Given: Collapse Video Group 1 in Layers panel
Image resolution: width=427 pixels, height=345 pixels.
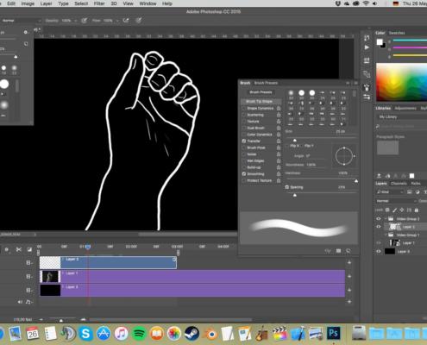Looking at the screenshot, I should 386,235.
